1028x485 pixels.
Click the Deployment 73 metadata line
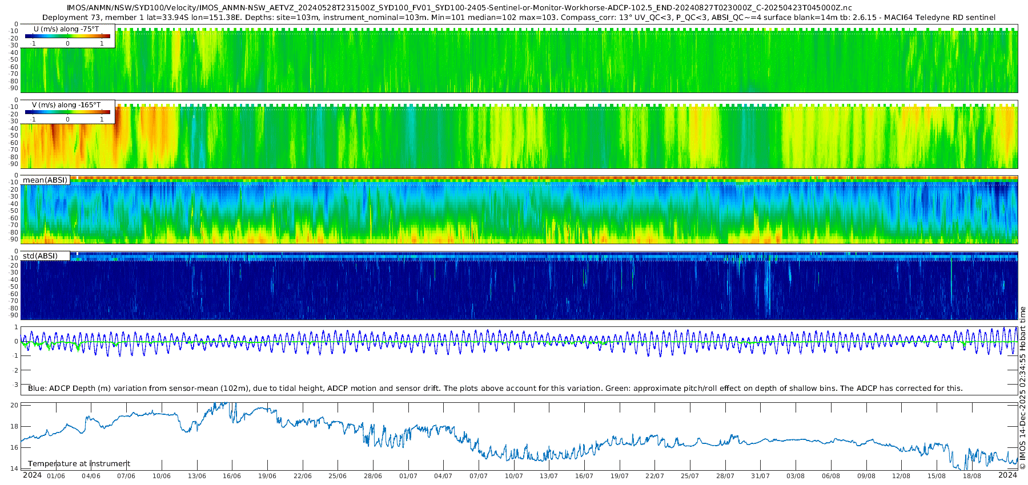coord(519,18)
